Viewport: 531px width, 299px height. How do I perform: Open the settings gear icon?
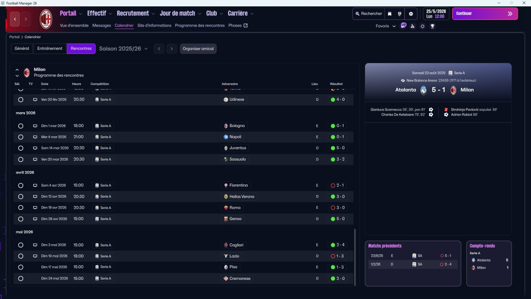pyautogui.click(x=411, y=14)
